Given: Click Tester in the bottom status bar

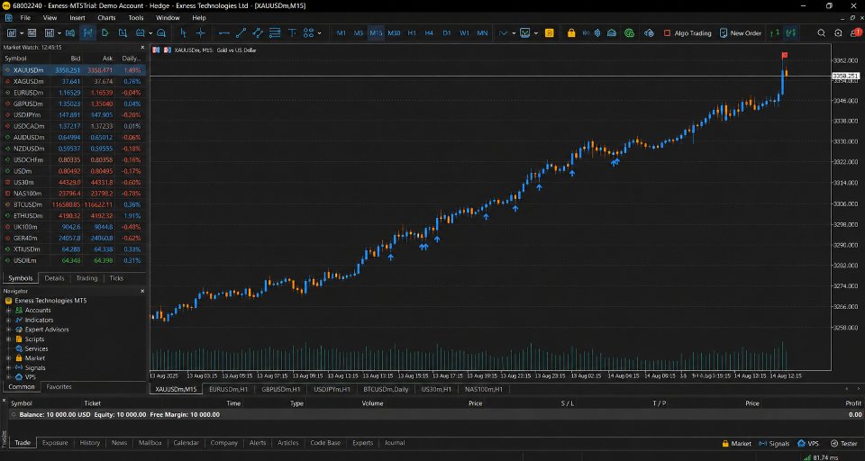Looking at the screenshot, I should [843, 443].
